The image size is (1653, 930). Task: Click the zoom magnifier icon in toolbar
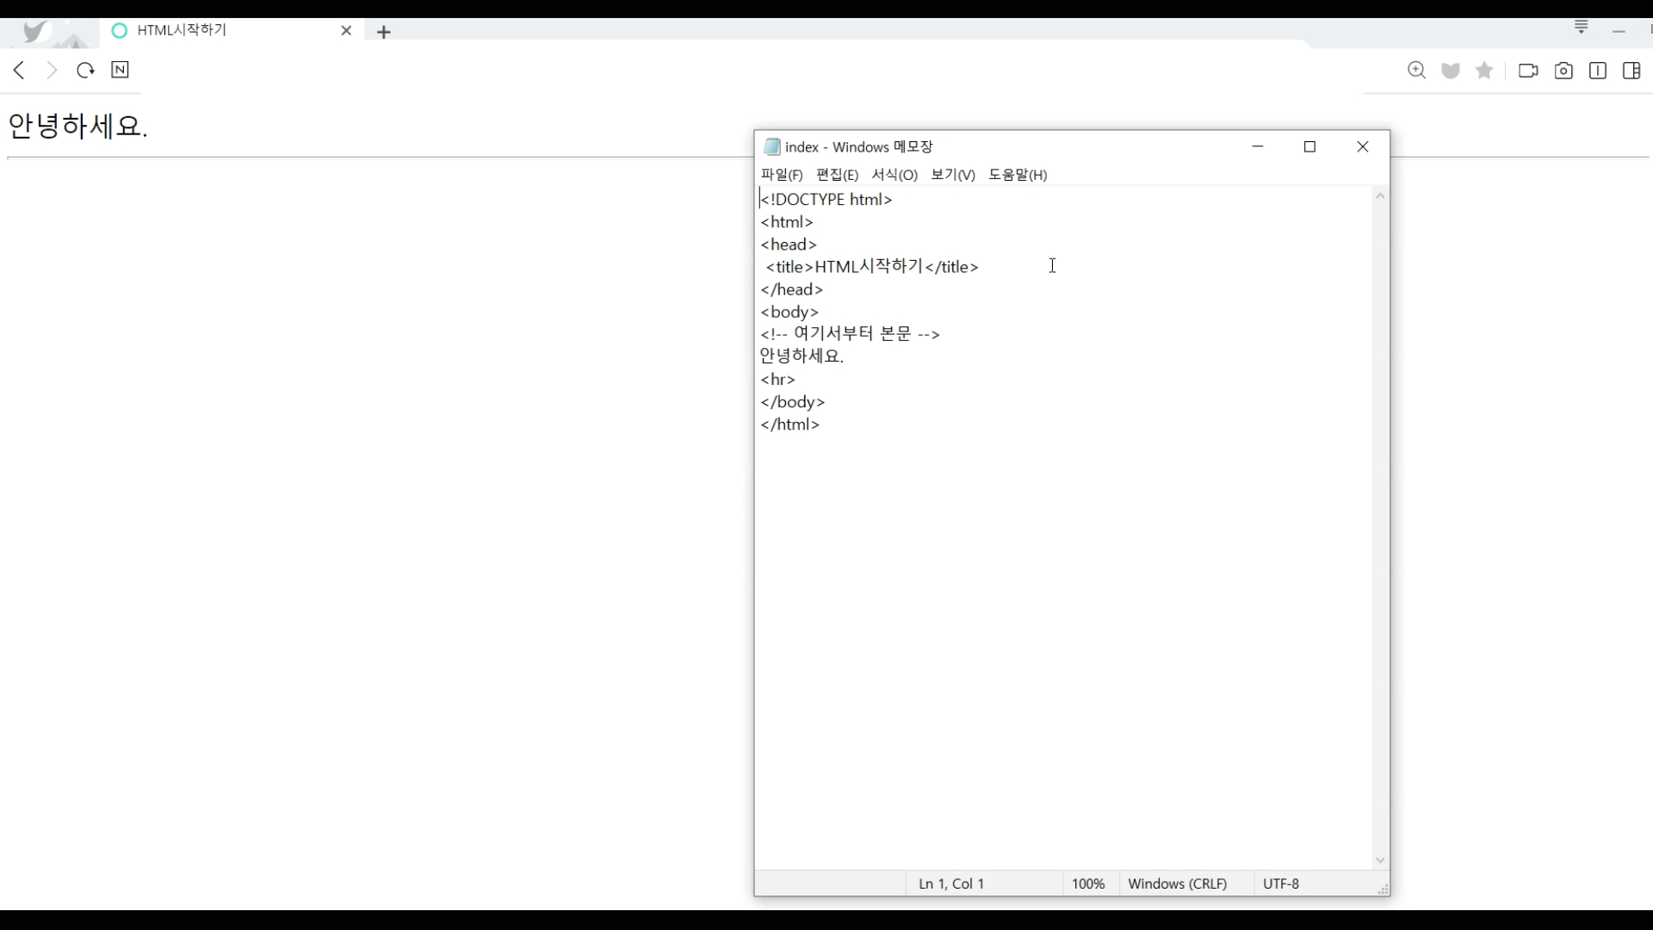[1416, 71]
